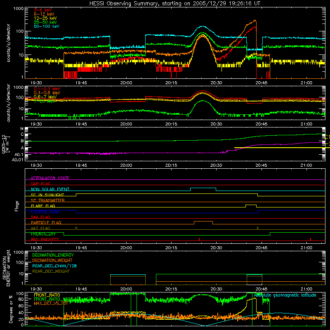Click the red 3-6 keV legend entry

tap(42, 10)
